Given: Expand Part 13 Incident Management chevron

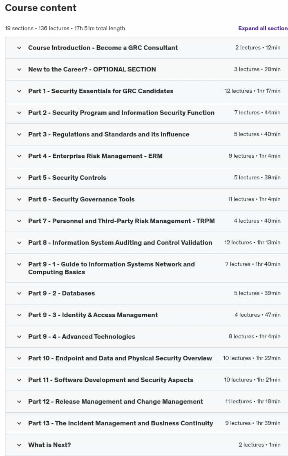Looking at the screenshot, I should coord(19,423).
